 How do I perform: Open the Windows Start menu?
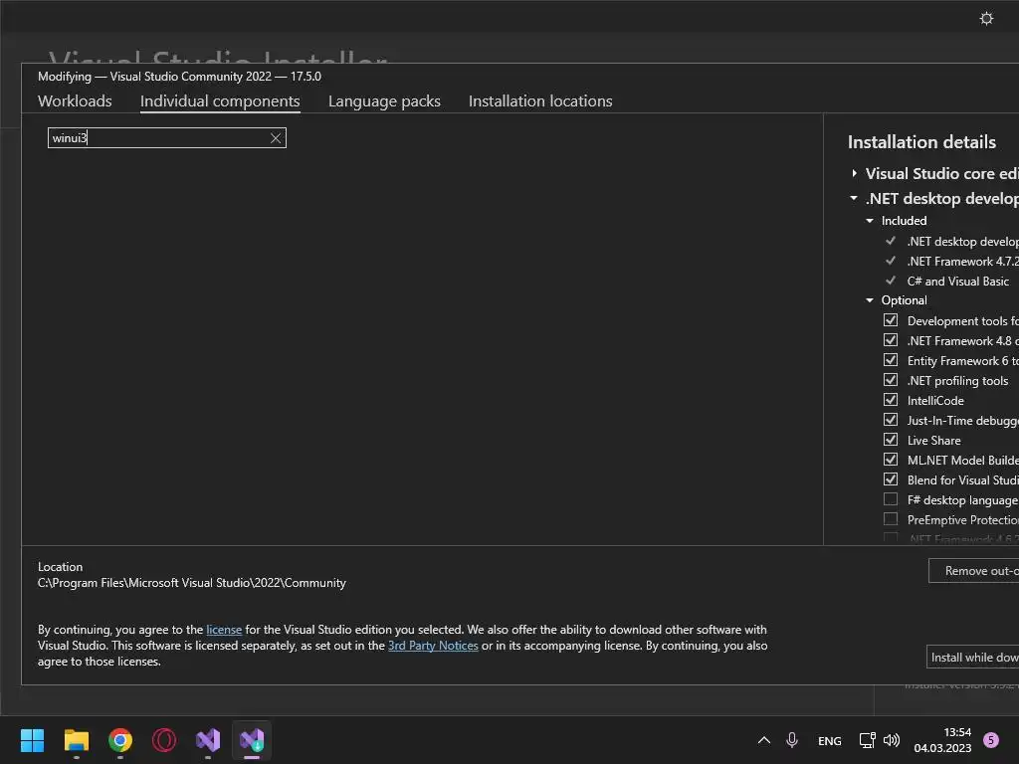32,740
